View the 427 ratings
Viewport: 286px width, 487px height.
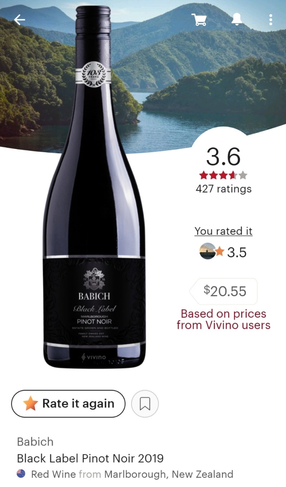click(223, 189)
